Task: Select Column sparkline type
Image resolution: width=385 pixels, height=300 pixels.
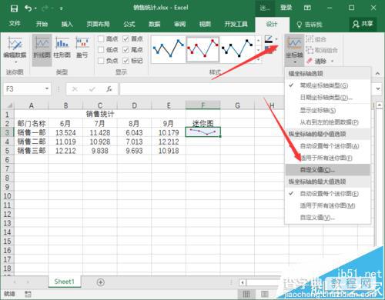Action: click(x=62, y=47)
